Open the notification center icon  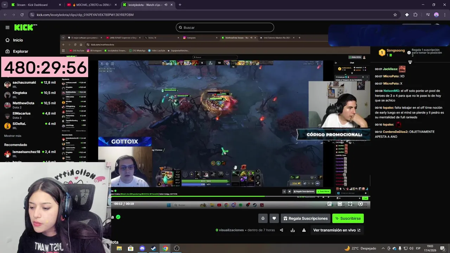click(x=443, y=248)
